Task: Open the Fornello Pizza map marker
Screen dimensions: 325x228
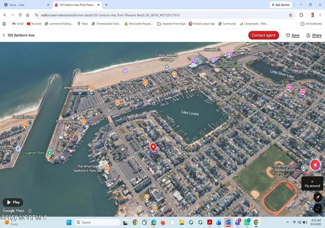Action: click(145, 83)
